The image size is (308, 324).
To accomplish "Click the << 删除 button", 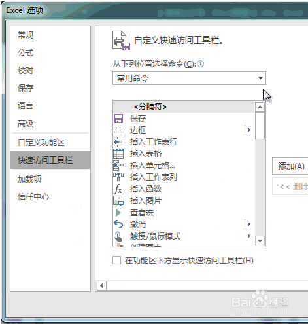I will point(290,187).
